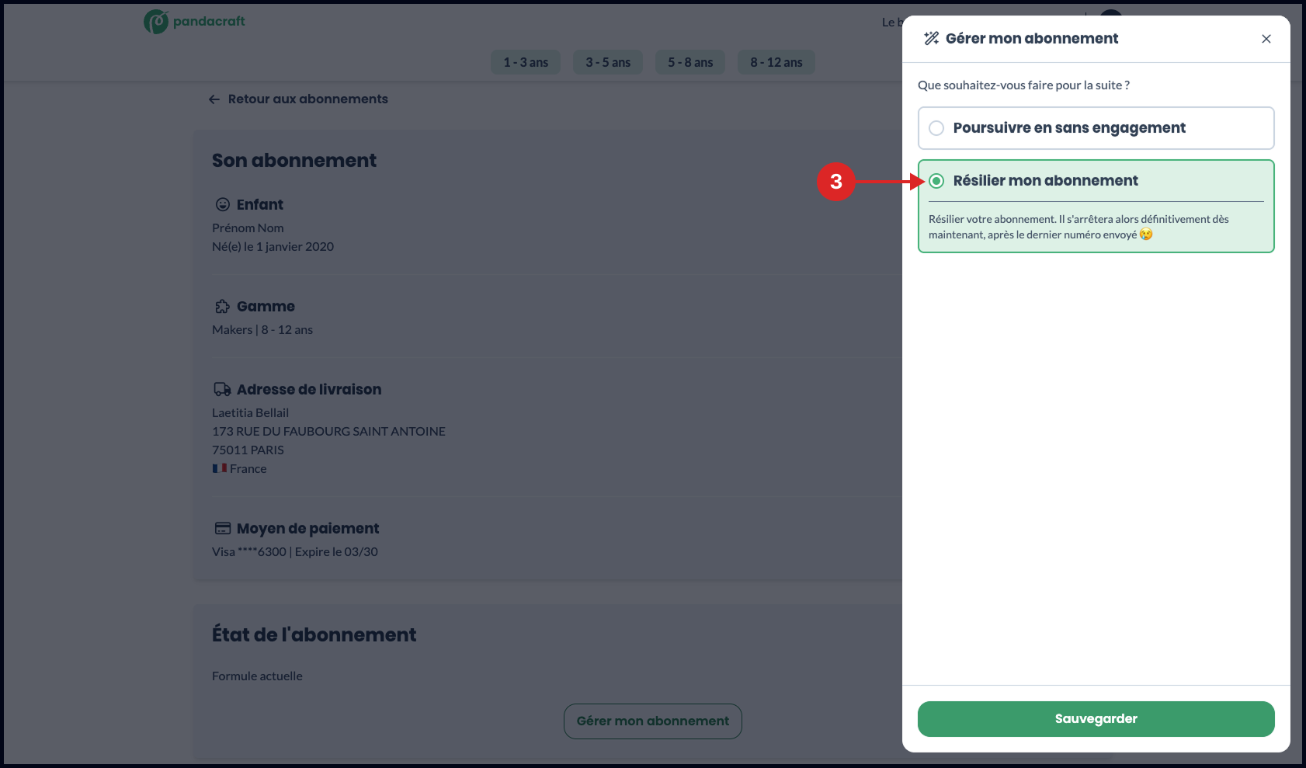Click the puzzle piece icon beside Gamme

(x=223, y=306)
